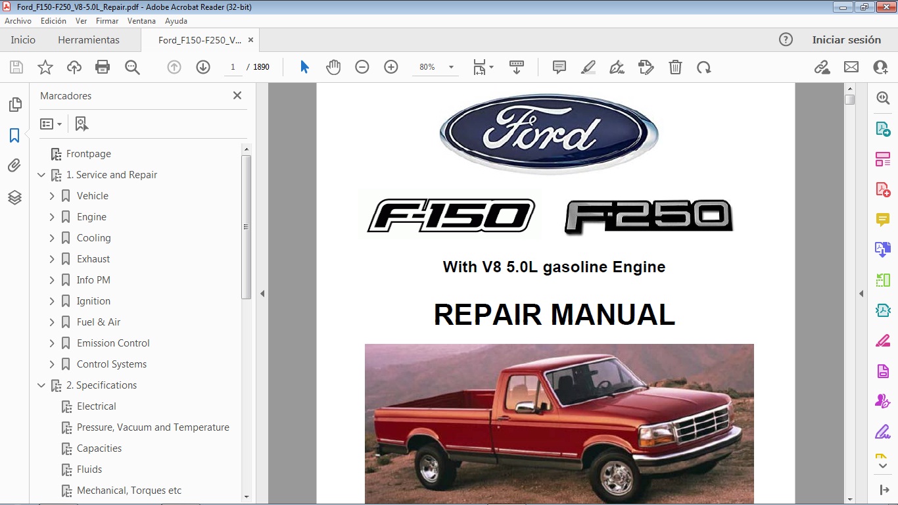Collapse the left navigation pane arrow
Screen dimensions: 898x505
(x=262, y=294)
